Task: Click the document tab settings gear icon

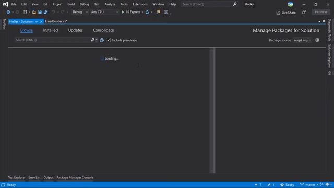Action: pyautogui.click(x=324, y=21)
